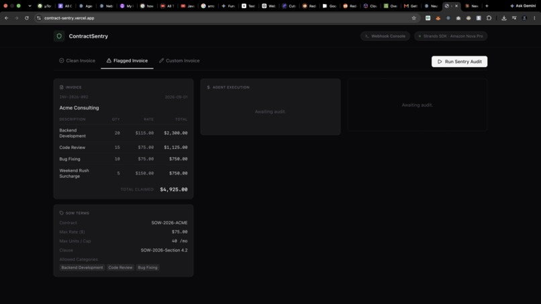Click the SOW-2026-ACME contract value
Image resolution: width=541 pixels, height=304 pixels.
point(169,223)
